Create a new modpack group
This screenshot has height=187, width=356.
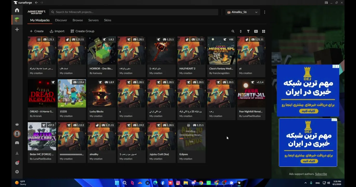82,31
